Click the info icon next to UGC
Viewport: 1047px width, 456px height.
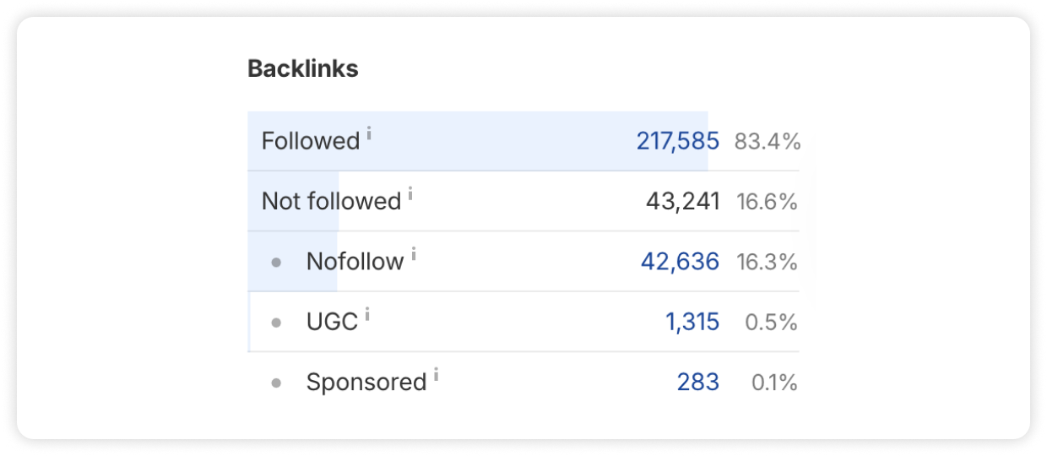click(x=367, y=315)
